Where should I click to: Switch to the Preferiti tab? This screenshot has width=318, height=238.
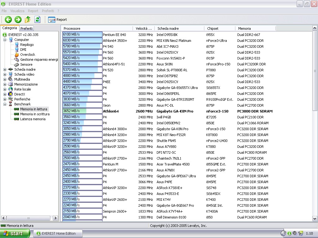(x=26, y=29)
